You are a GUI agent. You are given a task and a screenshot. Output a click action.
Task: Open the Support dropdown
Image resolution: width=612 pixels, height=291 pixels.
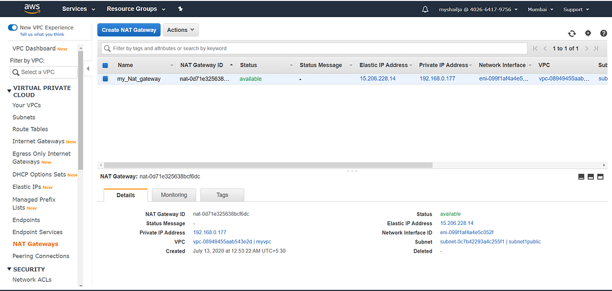[x=576, y=9]
